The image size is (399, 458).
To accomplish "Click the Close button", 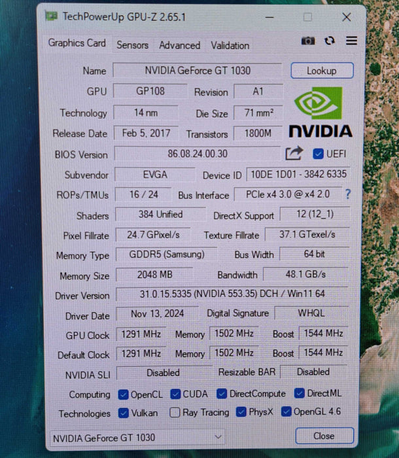I will coord(324,436).
